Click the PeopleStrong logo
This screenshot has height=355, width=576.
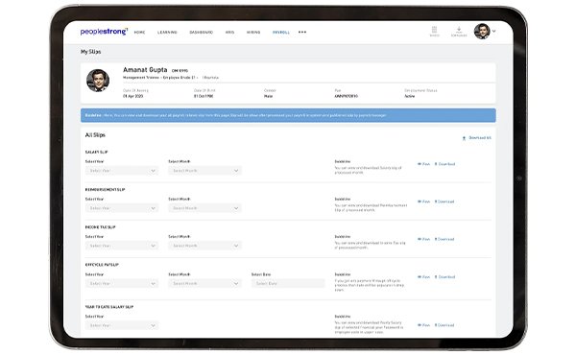pyautogui.click(x=104, y=32)
